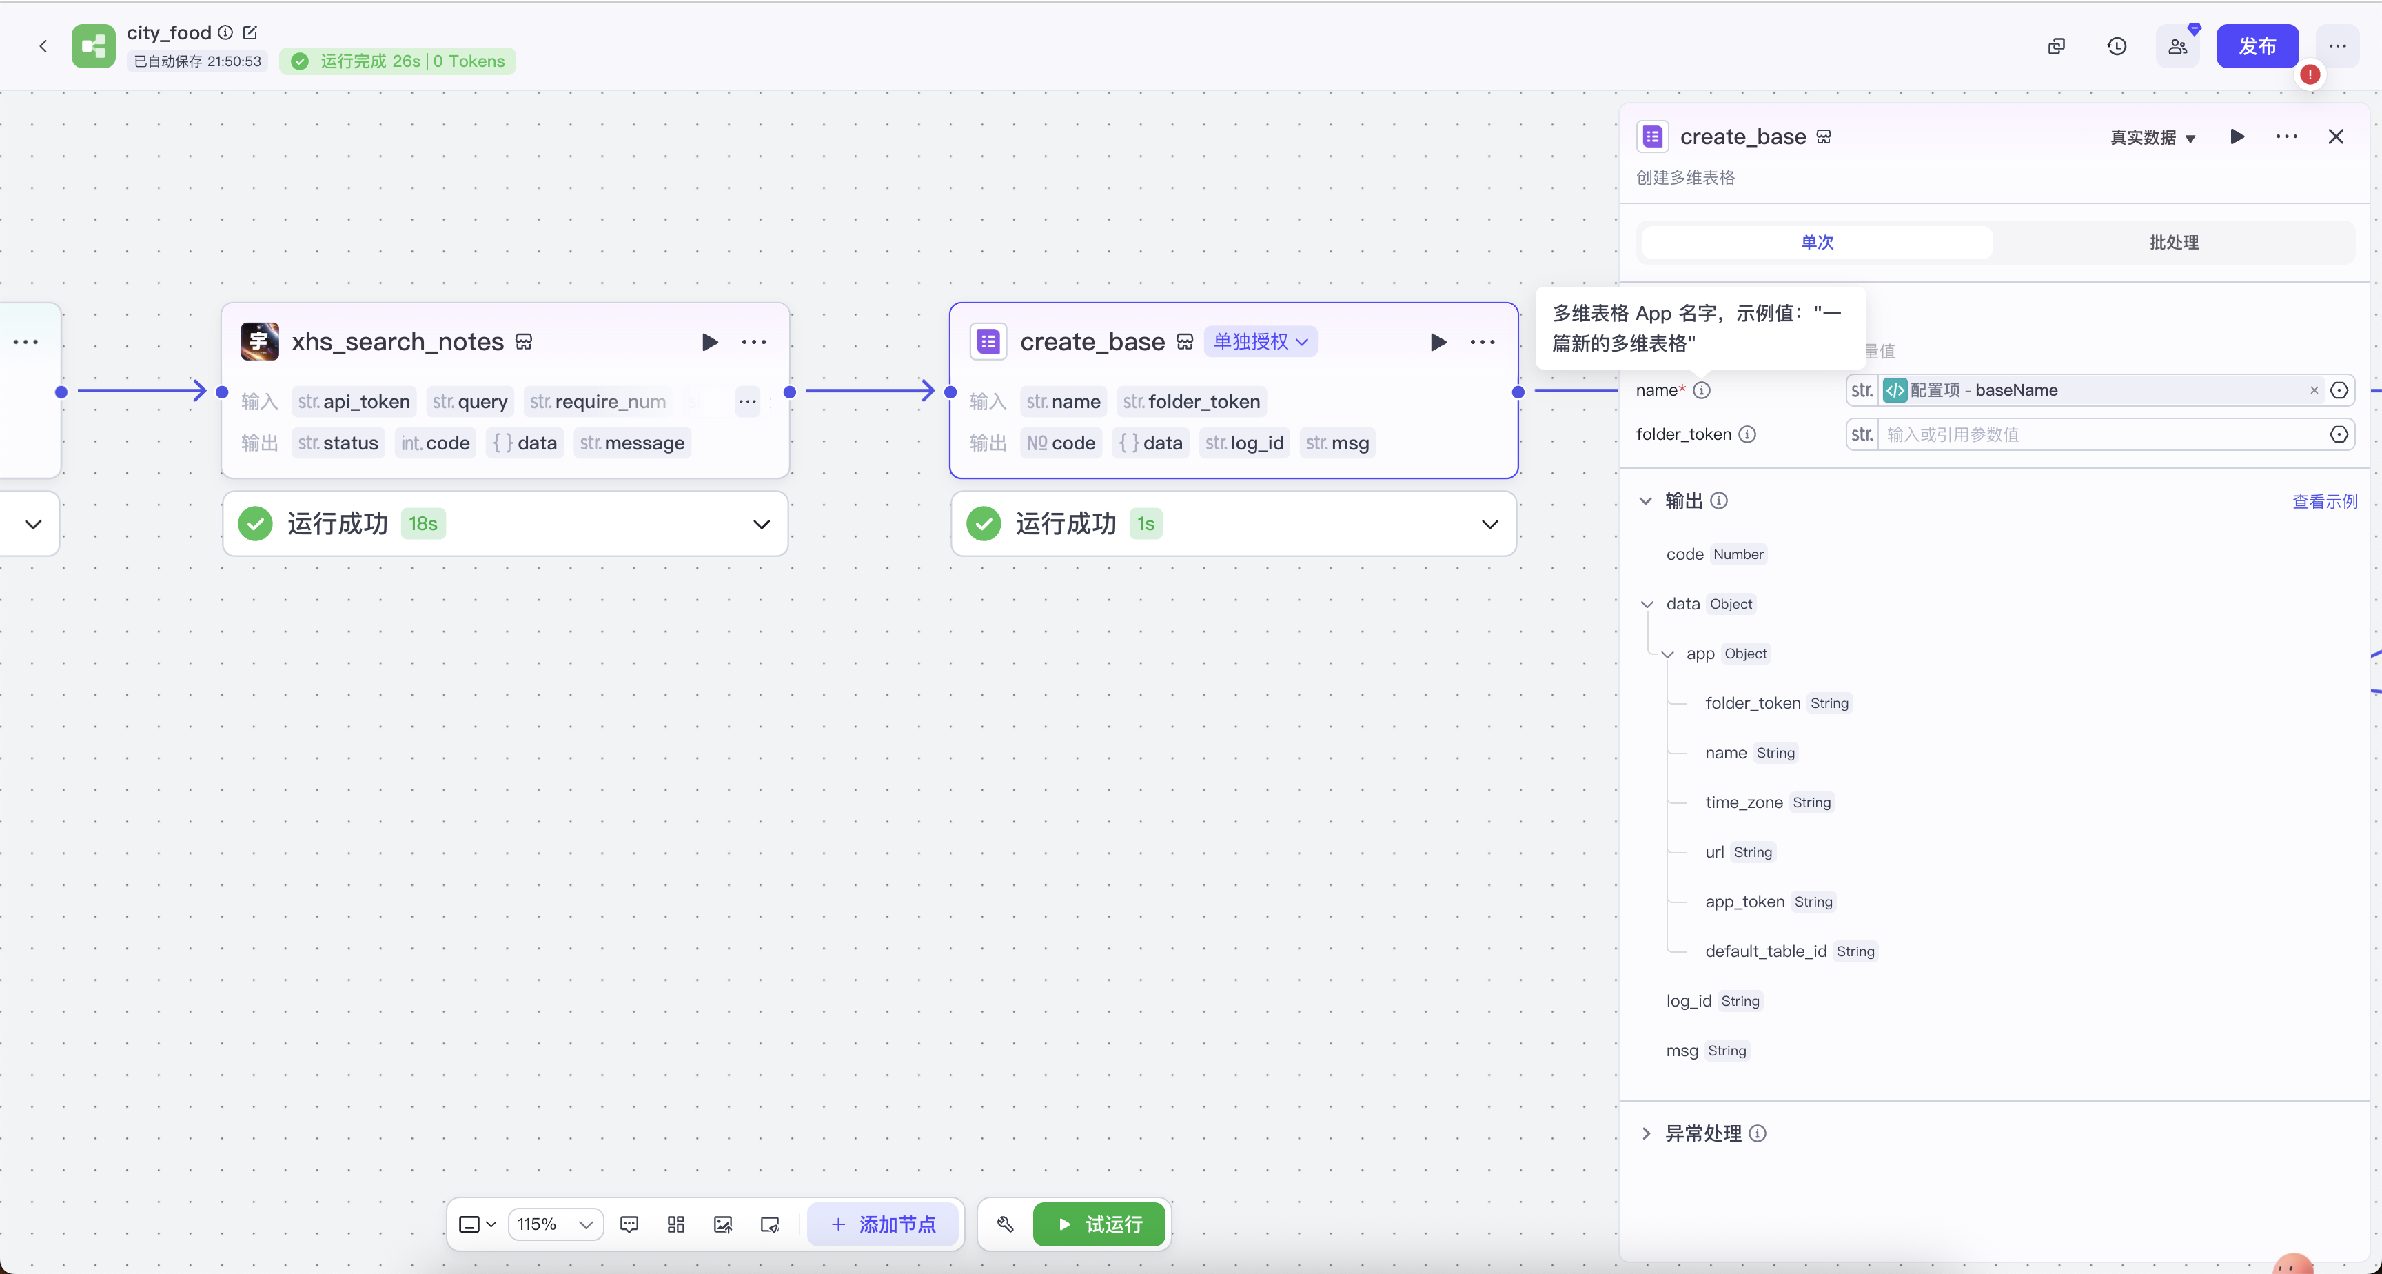Click the duplicate workflow icon in header
2382x1274 pixels.
pos(2055,46)
